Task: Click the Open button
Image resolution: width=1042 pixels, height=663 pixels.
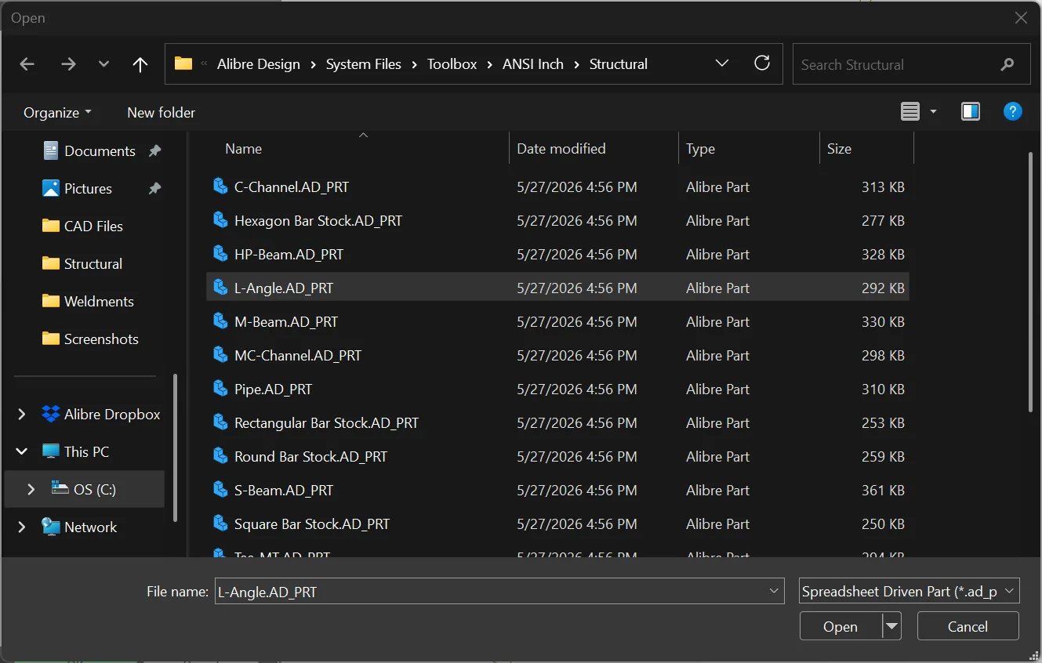Action: click(x=840, y=626)
